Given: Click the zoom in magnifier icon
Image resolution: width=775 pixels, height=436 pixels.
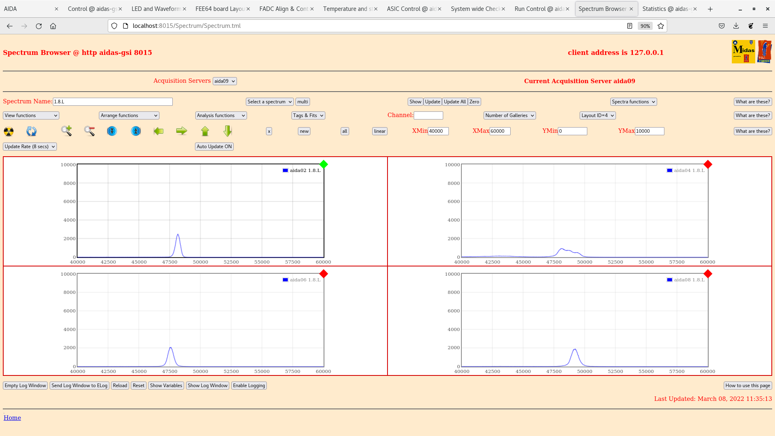Looking at the screenshot, I should pyautogui.click(x=67, y=131).
